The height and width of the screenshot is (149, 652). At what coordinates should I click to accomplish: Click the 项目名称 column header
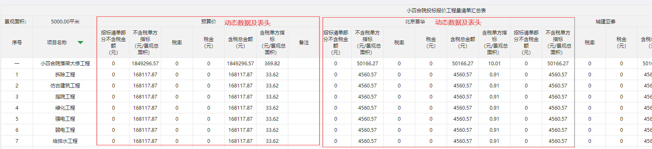click(57, 42)
